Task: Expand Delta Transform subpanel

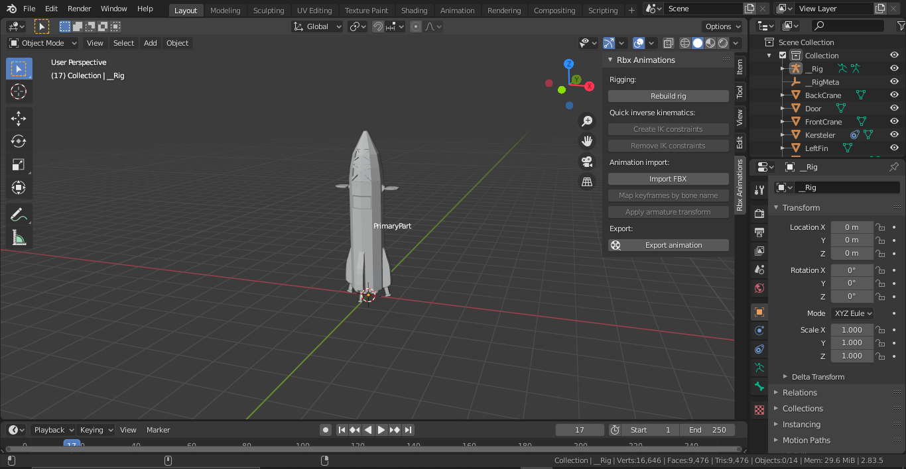Action: (x=785, y=376)
